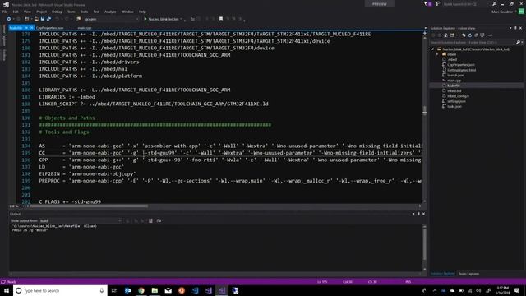Select main.cpp in Solution Explorer
The height and width of the screenshot is (296, 526).
[x=454, y=81]
